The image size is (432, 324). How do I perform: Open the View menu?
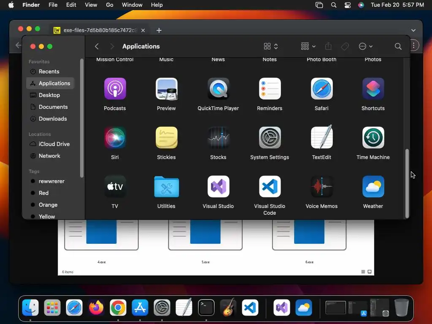[x=91, y=5]
